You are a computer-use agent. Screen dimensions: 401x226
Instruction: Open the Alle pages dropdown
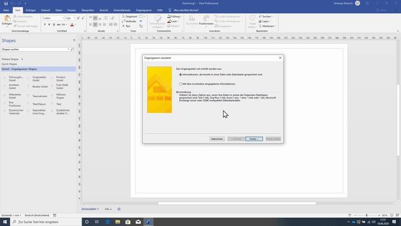pos(108,209)
